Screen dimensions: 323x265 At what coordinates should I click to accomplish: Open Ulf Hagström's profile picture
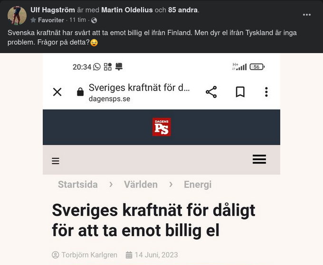pos(17,15)
